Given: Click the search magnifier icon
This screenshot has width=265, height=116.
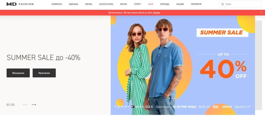Looking at the screenshot, I should [222, 4].
